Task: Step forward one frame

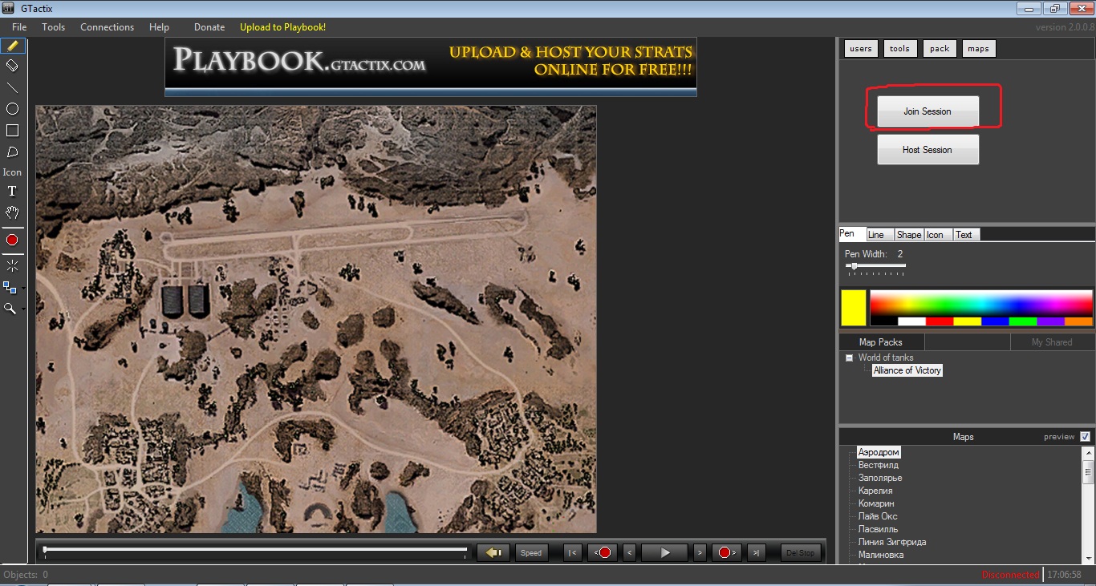Action: click(700, 552)
